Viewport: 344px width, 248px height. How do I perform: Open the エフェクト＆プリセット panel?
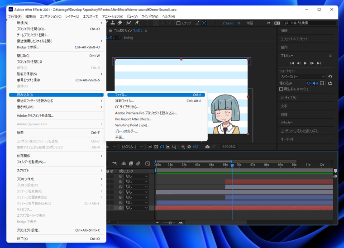click(x=294, y=39)
